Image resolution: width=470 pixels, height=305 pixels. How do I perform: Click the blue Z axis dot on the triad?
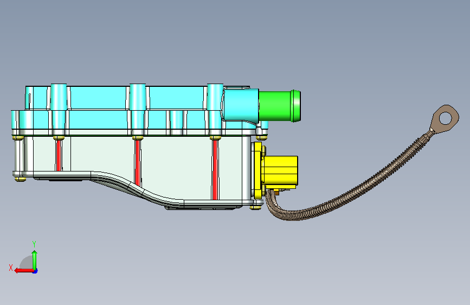35,271
